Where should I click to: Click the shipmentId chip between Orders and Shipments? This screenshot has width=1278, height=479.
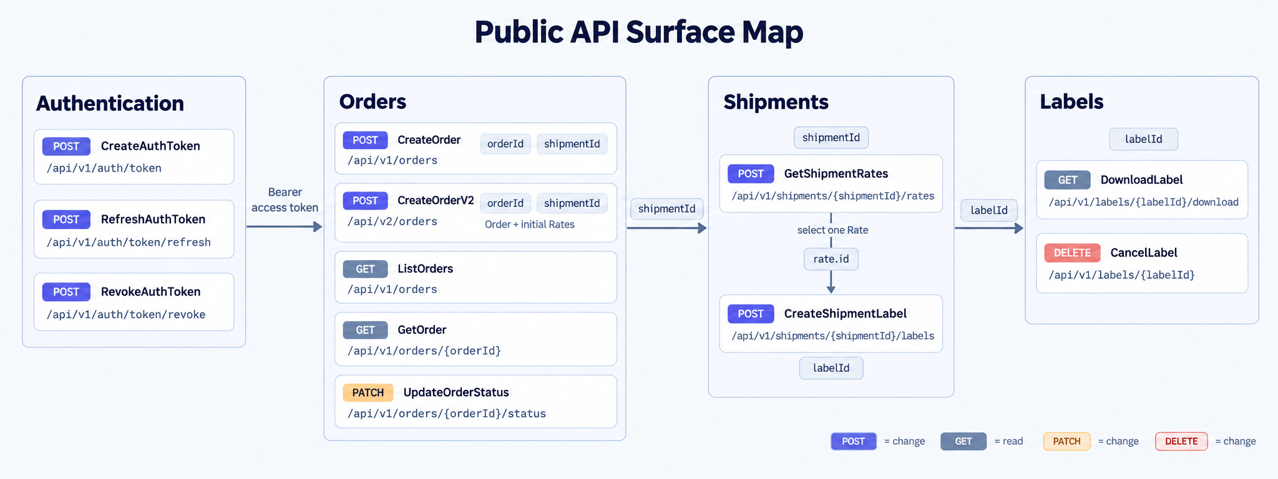667,209
